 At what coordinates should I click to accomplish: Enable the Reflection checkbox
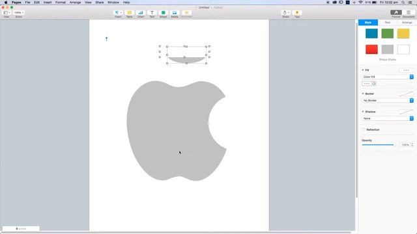(x=364, y=130)
